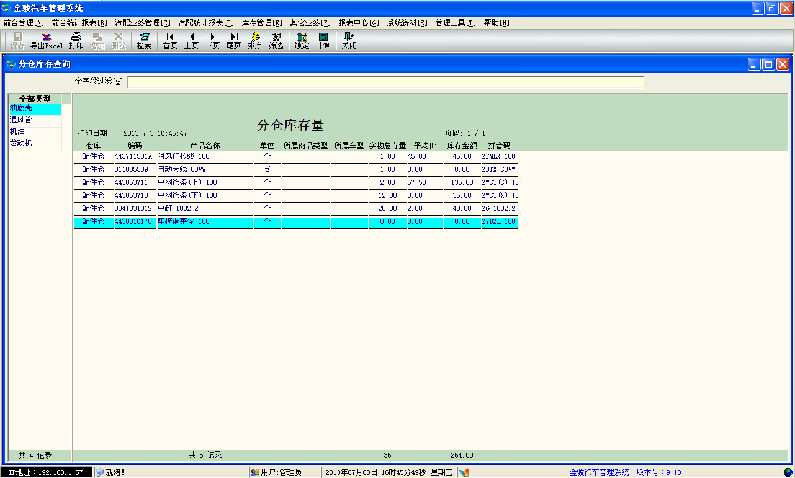Click the 筛选 (Filter) toolbar icon
The height and width of the screenshot is (478, 795).
pyautogui.click(x=276, y=41)
